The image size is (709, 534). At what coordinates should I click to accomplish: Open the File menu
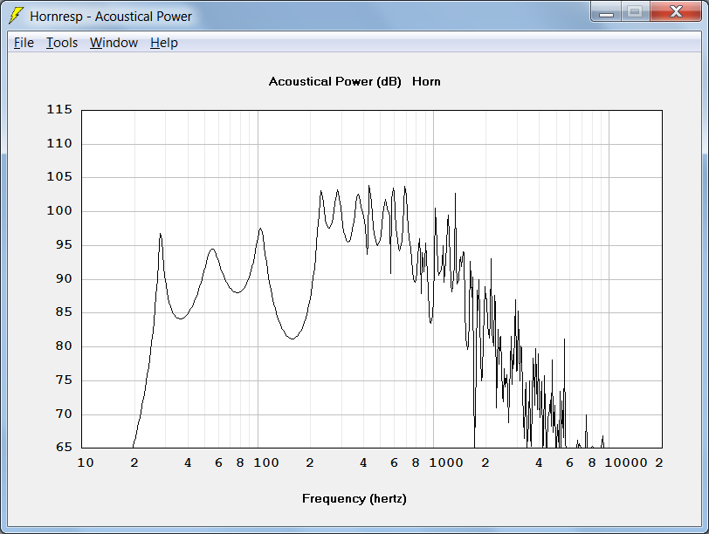pyautogui.click(x=24, y=43)
